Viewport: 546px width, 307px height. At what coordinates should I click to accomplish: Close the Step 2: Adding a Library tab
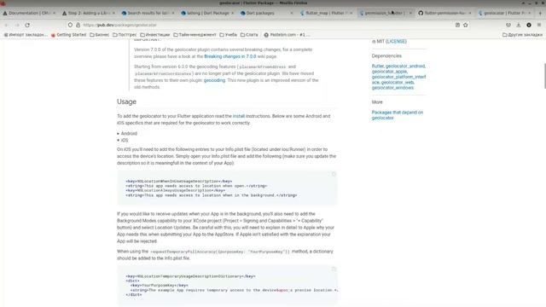[113, 13]
